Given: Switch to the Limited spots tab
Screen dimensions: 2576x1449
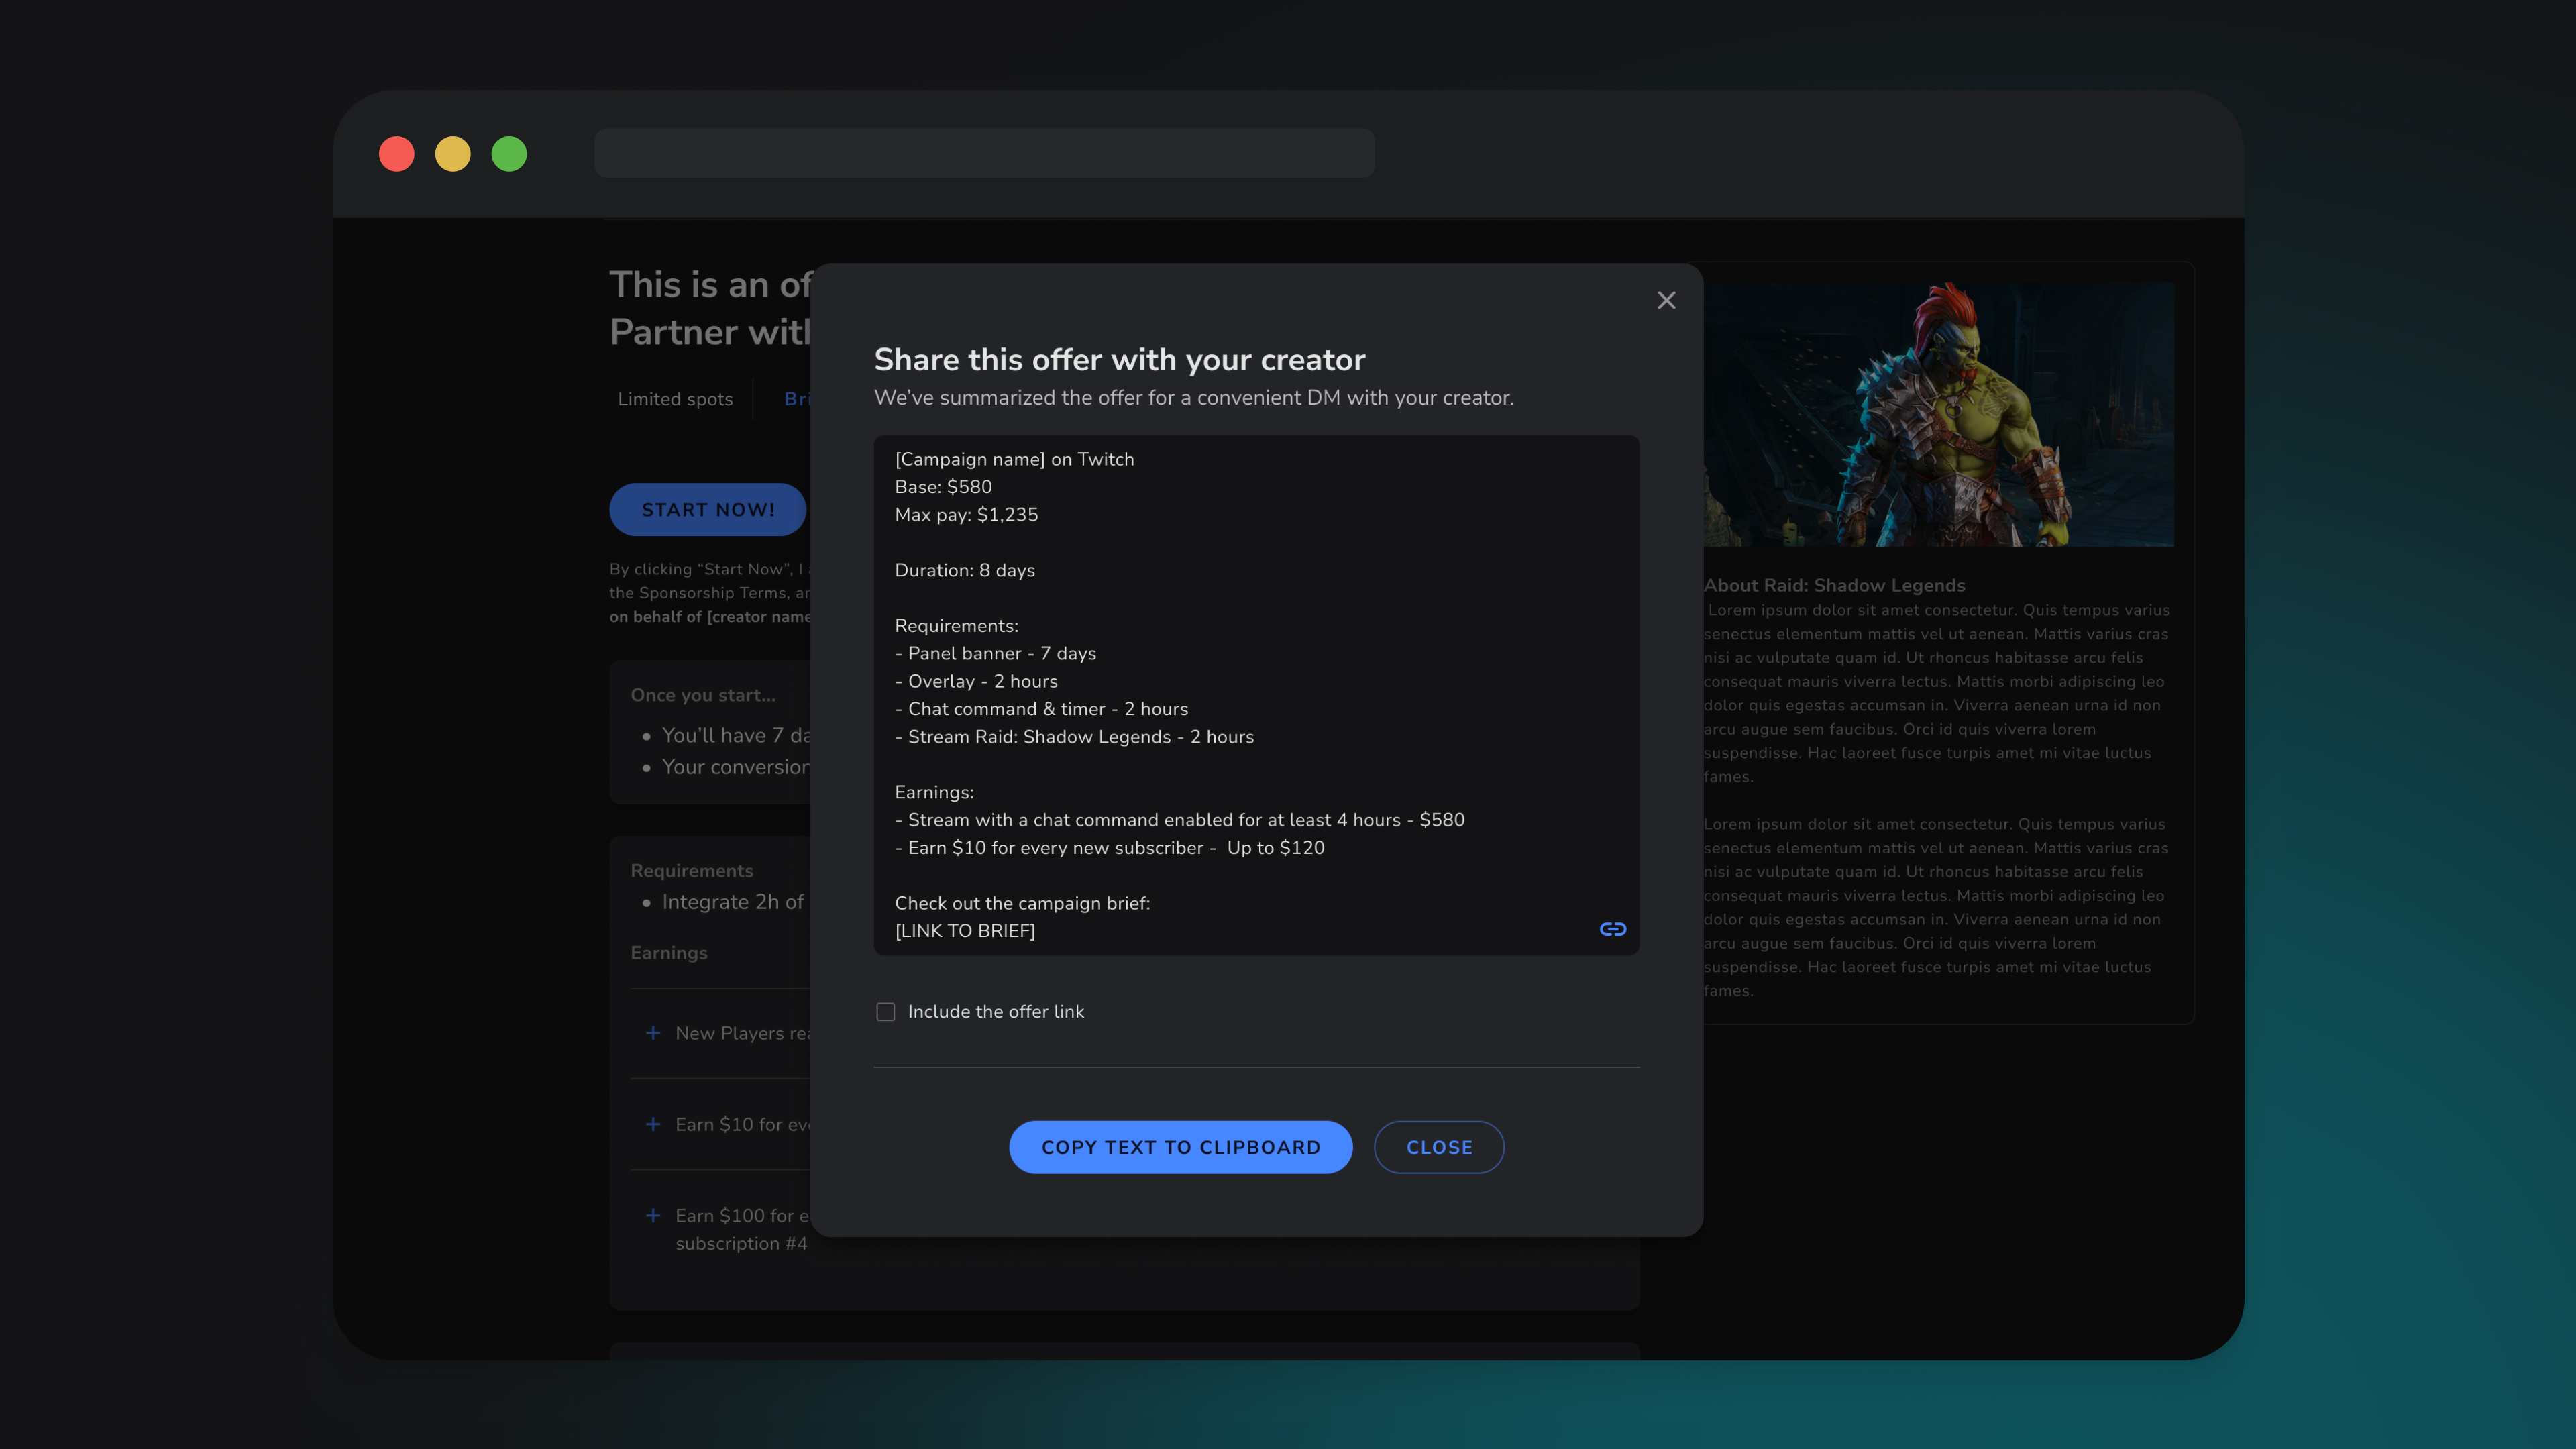Looking at the screenshot, I should point(676,399).
